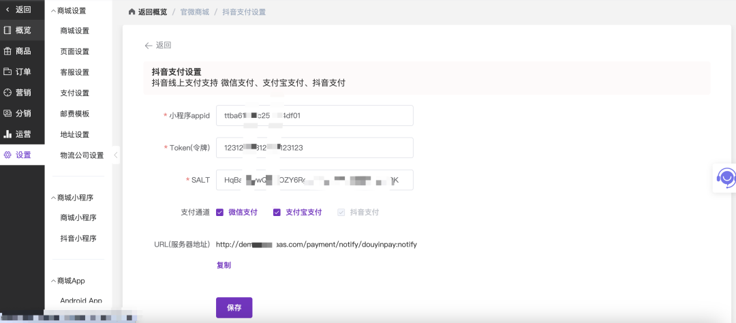This screenshot has height=323, width=736.
Task: Click the disabled 抖音支付 checkbox
Action: 341,212
